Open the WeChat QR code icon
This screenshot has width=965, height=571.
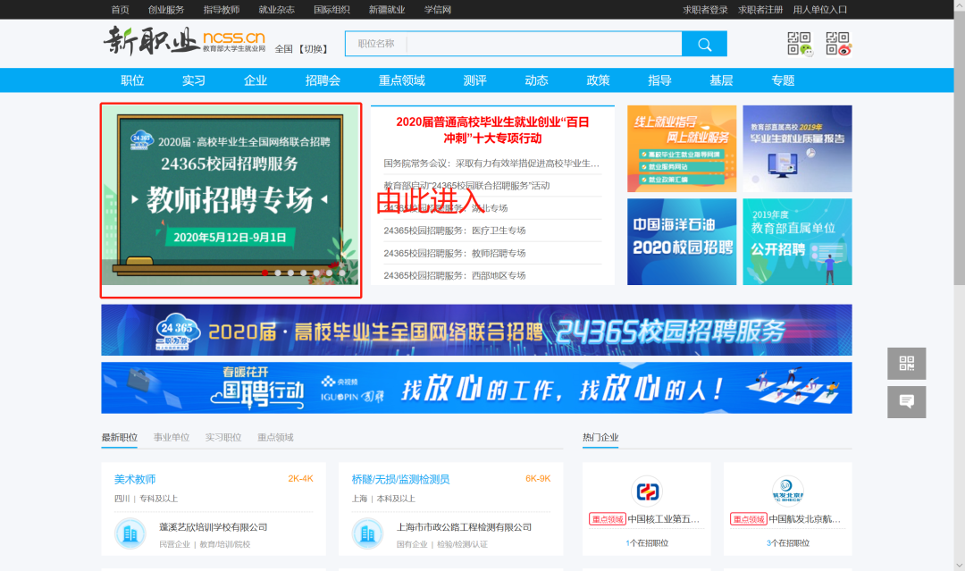(800, 44)
